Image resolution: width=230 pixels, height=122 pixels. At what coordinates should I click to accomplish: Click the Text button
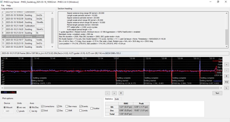click(x=217, y=93)
